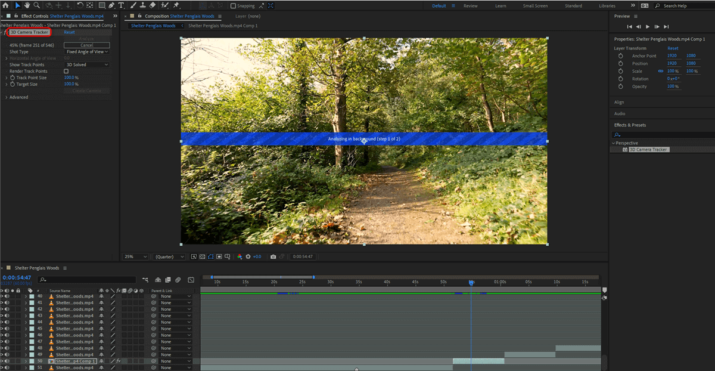
Task: Toggle the transparency grid in the composition viewer
Action: [201, 256]
